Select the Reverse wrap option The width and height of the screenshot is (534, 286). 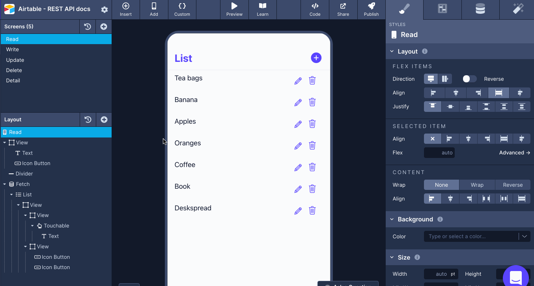513,185
